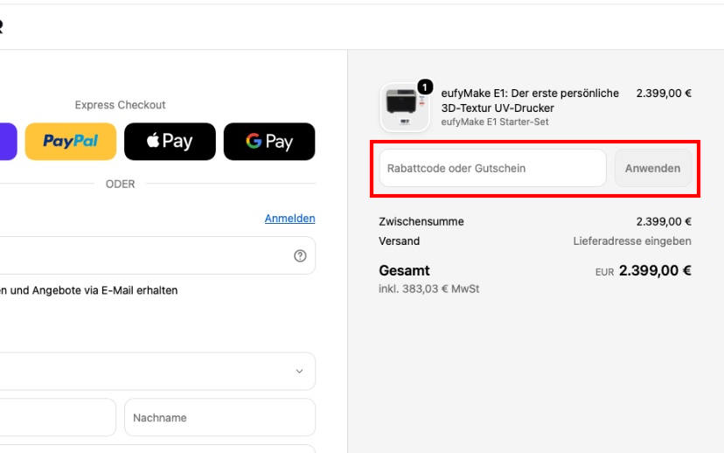Click the Zwischensumme label
724x453 pixels.
pos(421,221)
